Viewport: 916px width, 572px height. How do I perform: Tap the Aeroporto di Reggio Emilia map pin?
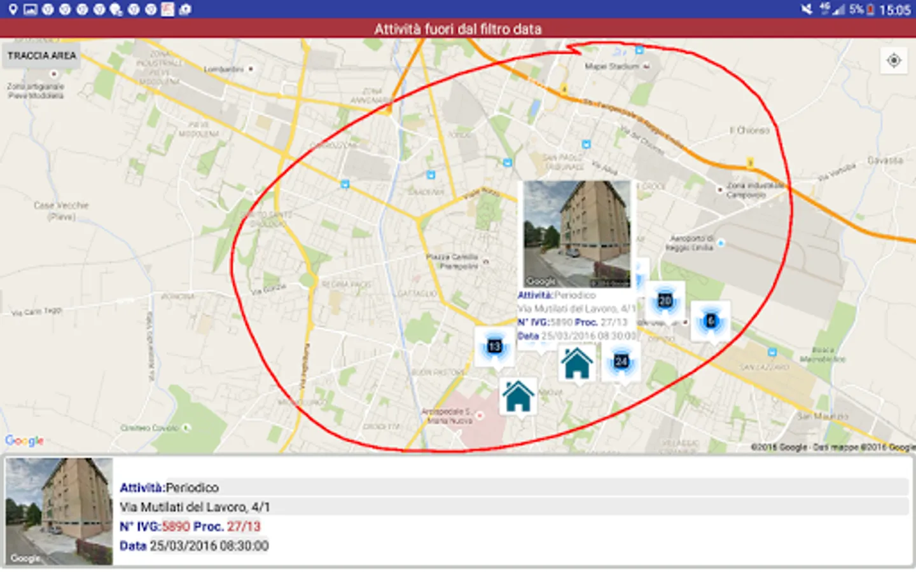(721, 243)
